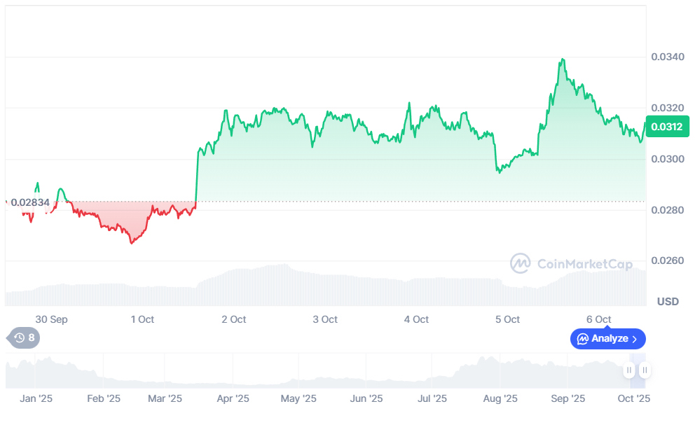Select the Analyze chevron arrow
This screenshot has width=695, height=425.
pos(635,339)
